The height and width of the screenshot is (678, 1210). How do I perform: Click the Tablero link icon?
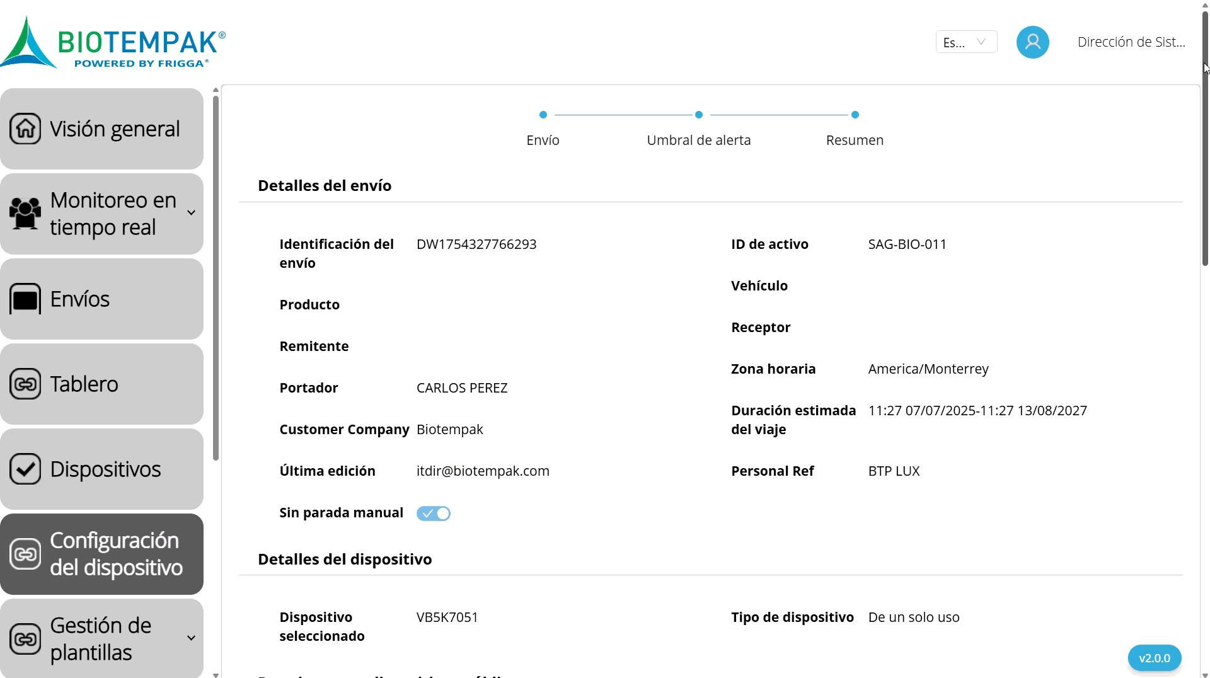point(25,384)
